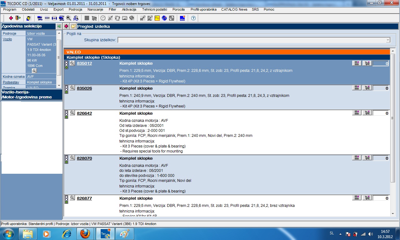Viewport: 400px width, 240px height.
Task: Click the globe icon in toolbar
Action: 164,18
